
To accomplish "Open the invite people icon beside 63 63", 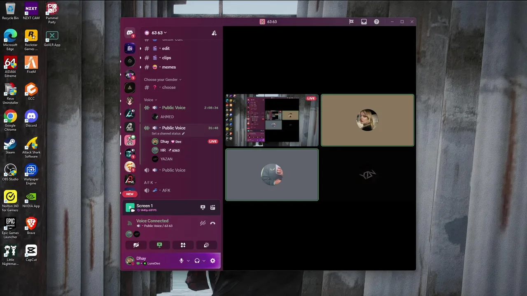I will (x=214, y=33).
